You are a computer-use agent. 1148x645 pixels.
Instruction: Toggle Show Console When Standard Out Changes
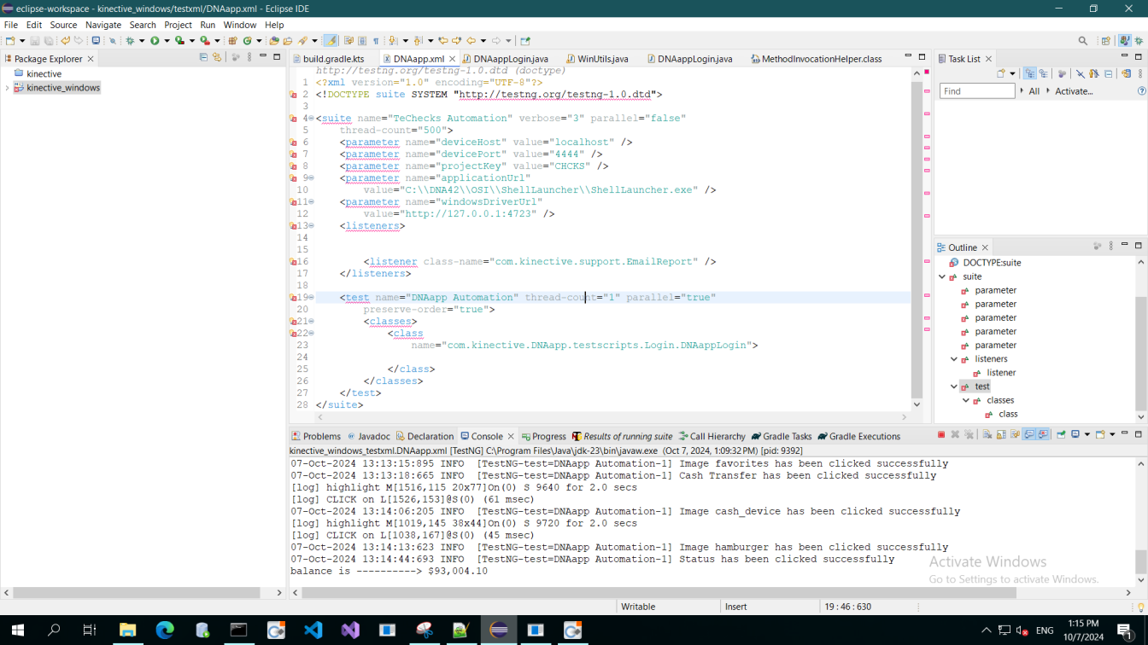1029,435
